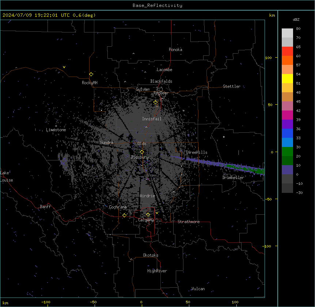This screenshot has width=315, height=307.
Task: Select the orange 57-60 dBZ legend swatch
Action: pyautogui.click(x=287, y=60)
